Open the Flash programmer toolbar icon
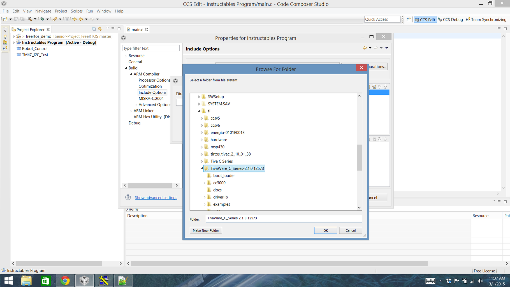 (55, 19)
